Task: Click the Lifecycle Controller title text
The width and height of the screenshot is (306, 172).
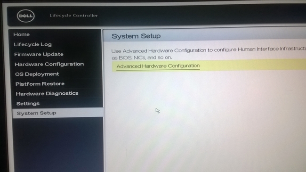Action: click(73, 16)
